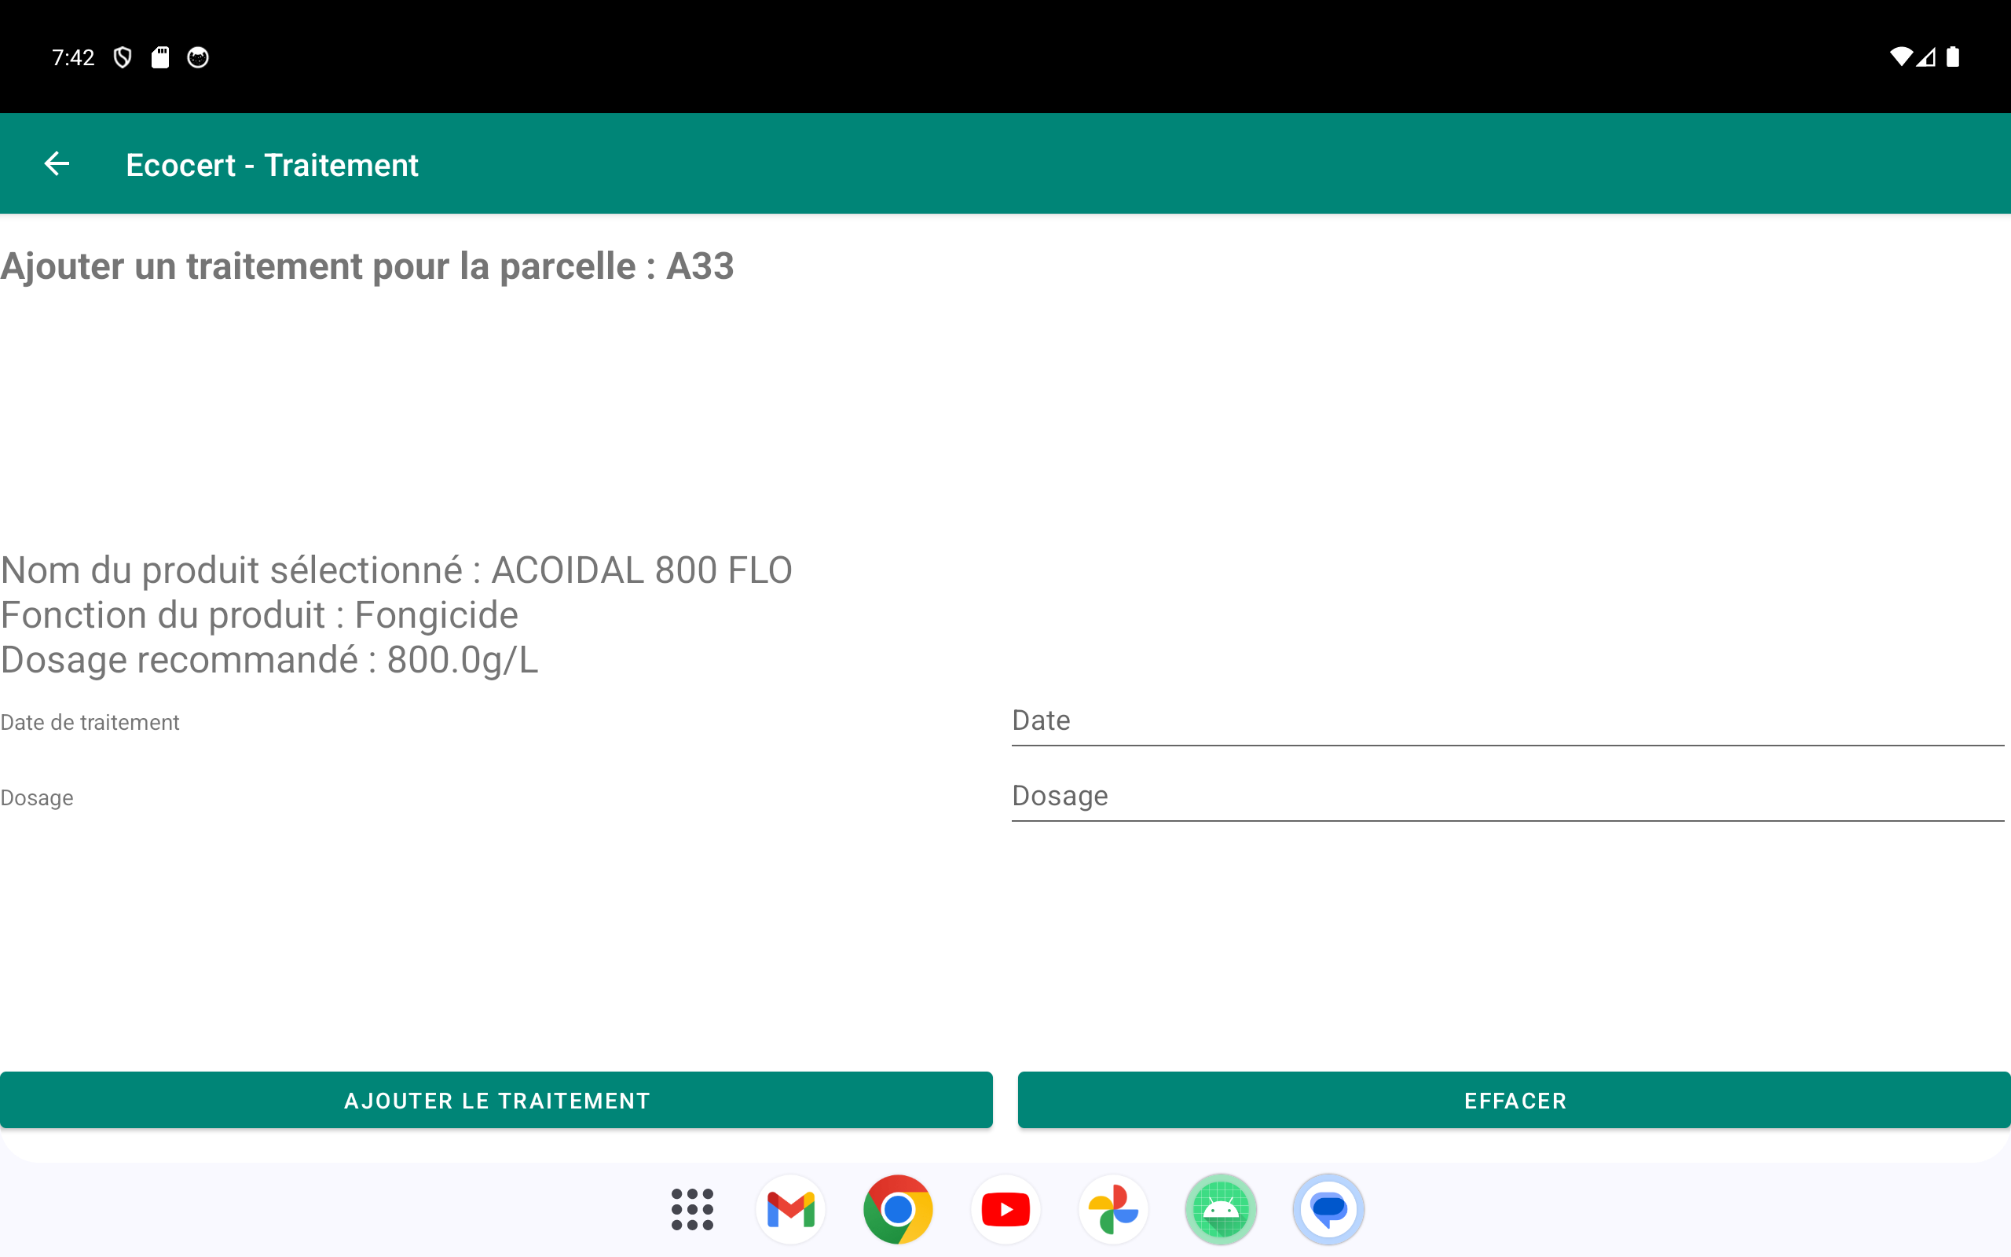Screen dimensions: 2011x1257
Task: Open the green Android app icon
Action: pos(1221,1209)
